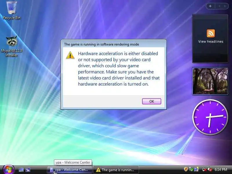Viewport: 232px width, 174px height.
Task: Click the multi-monitor tray icon beside the shields
Action: point(196,169)
